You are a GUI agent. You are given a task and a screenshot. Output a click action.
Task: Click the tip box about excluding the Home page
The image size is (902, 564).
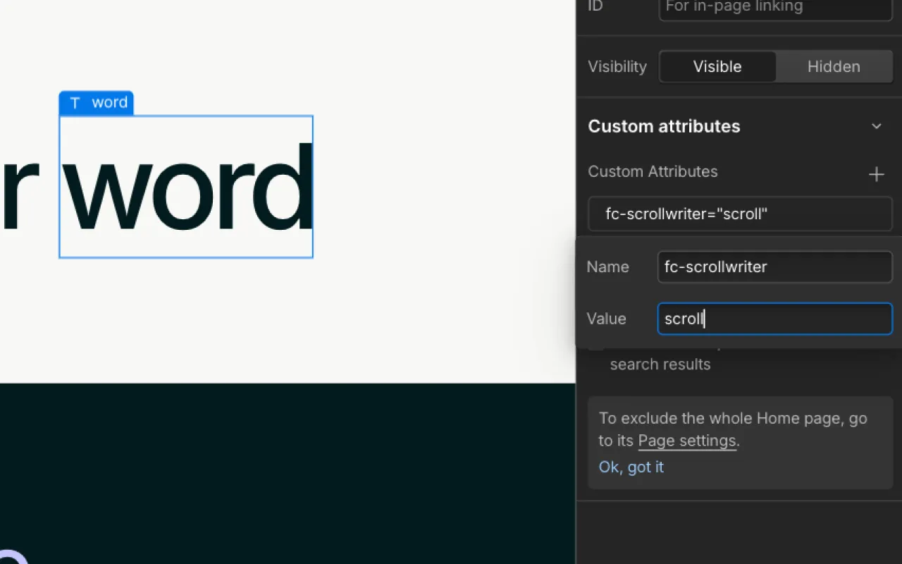point(740,443)
